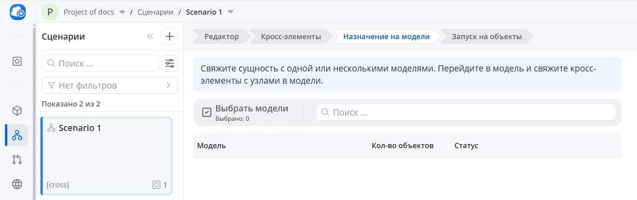Select the scenarios hierarchy sidebar icon

click(x=17, y=135)
